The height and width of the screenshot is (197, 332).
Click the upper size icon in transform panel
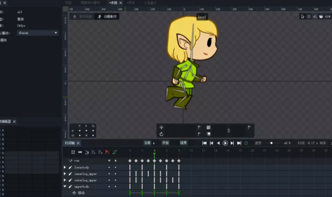(x=208, y=127)
